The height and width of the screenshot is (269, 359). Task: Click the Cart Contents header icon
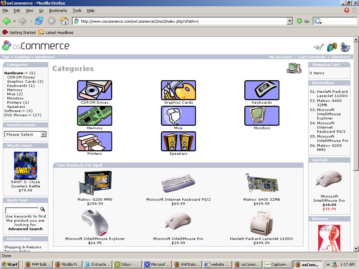point(332,47)
